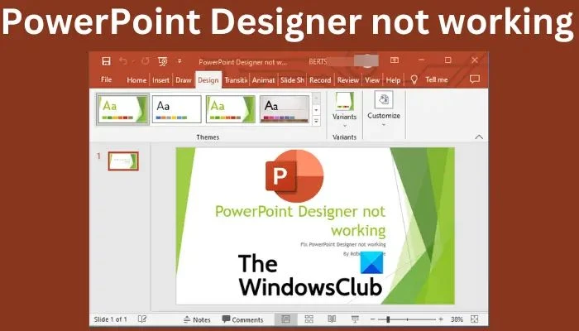Expand the Themes gallery More arrow
This screenshot has height=331, width=579.
coord(316,121)
